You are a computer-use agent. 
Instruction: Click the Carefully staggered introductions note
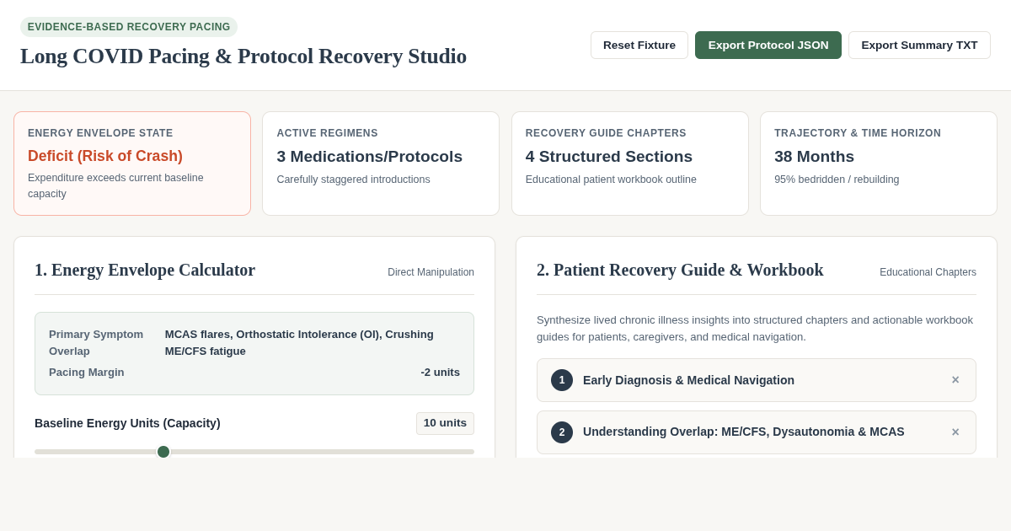[x=354, y=180]
